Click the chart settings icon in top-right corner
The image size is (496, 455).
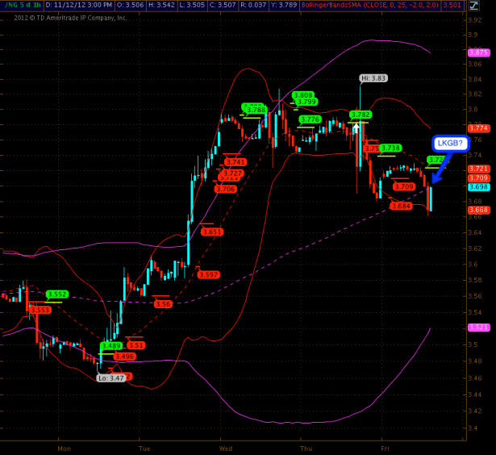coord(477,5)
